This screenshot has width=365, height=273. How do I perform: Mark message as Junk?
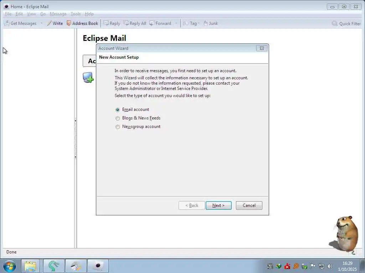(211, 23)
